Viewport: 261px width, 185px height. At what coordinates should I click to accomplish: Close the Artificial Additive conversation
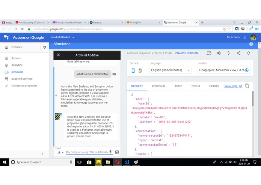pyautogui.click(x=59, y=55)
